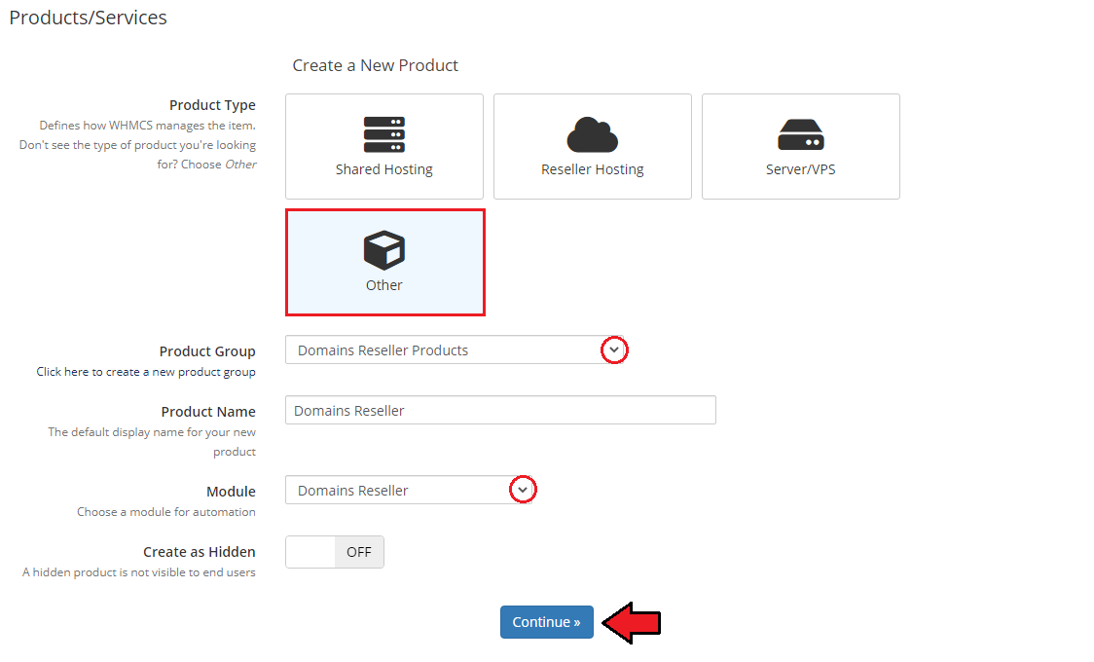Toggle the Create as Hidden switch
Image resolution: width=1094 pixels, height=662 pixels.
334,552
